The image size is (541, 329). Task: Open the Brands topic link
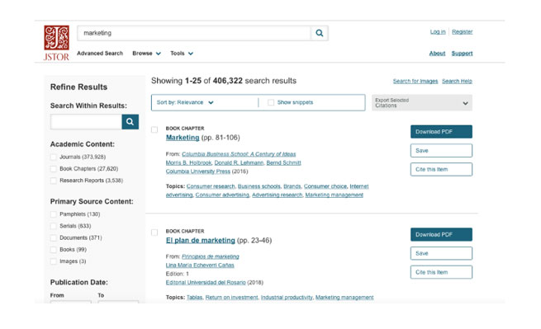tap(292, 186)
